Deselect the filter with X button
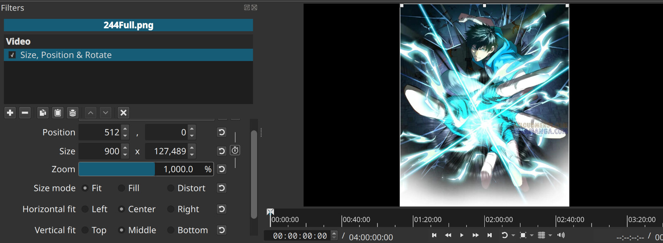Image resolution: width=663 pixels, height=243 pixels. pyautogui.click(x=124, y=113)
